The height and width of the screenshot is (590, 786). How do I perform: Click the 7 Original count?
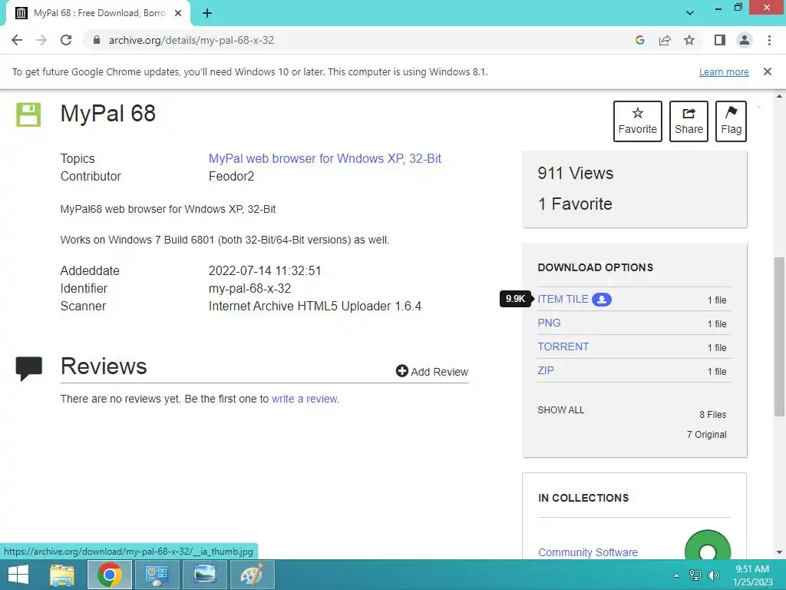[x=706, y=435]
